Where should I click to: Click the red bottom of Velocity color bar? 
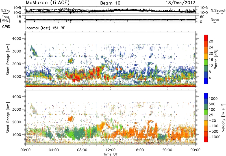pos(206,139)
